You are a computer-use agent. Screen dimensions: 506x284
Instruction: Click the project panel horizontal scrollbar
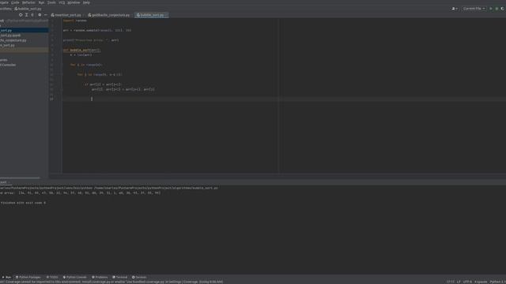(x=20, y=177)
